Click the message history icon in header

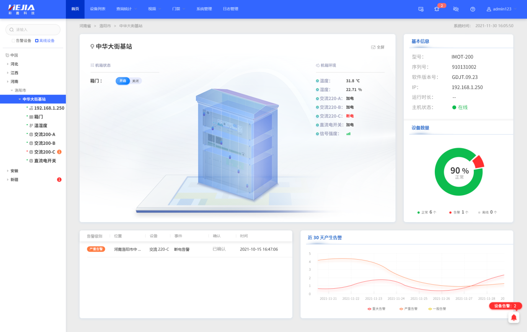click(x=421, y=9)
